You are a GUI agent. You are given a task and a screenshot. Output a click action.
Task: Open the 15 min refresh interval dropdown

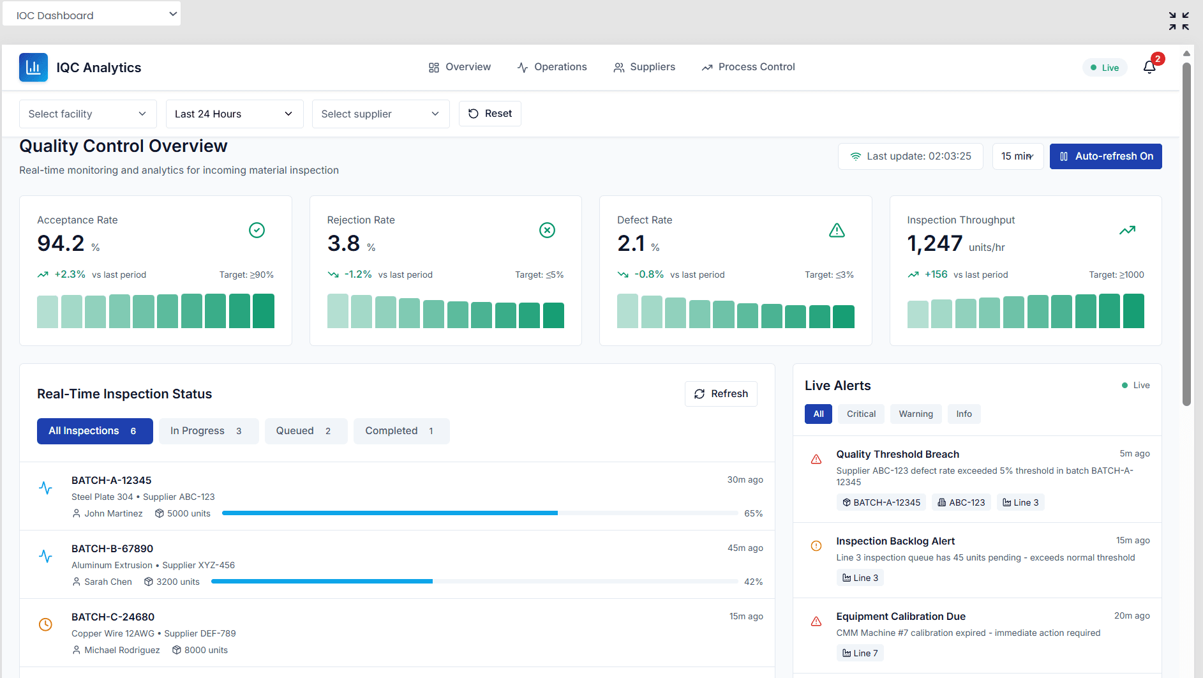(x=1018, y=156)
